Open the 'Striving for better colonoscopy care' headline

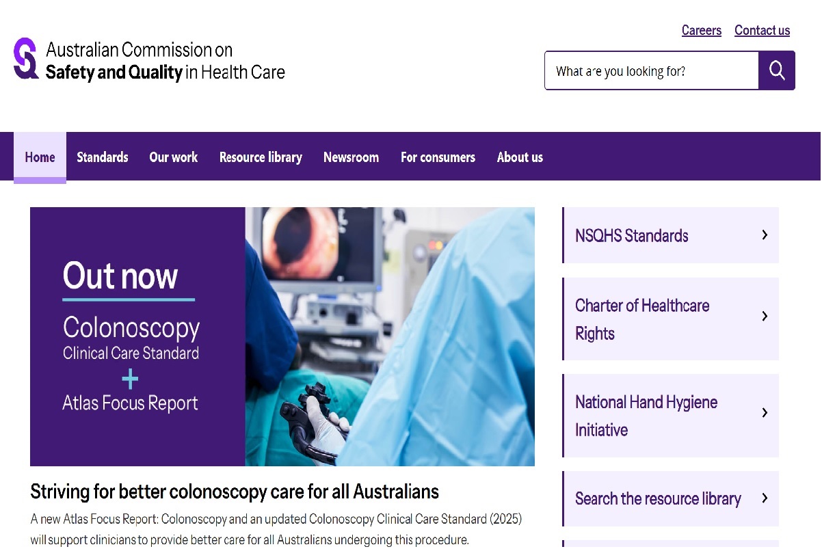[235, 492]
